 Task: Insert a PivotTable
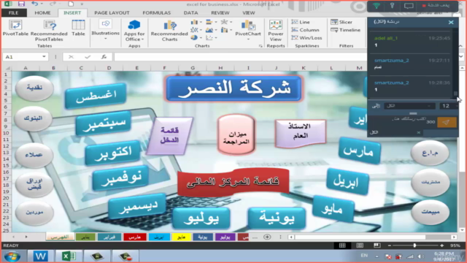click(x=15, y=28)
